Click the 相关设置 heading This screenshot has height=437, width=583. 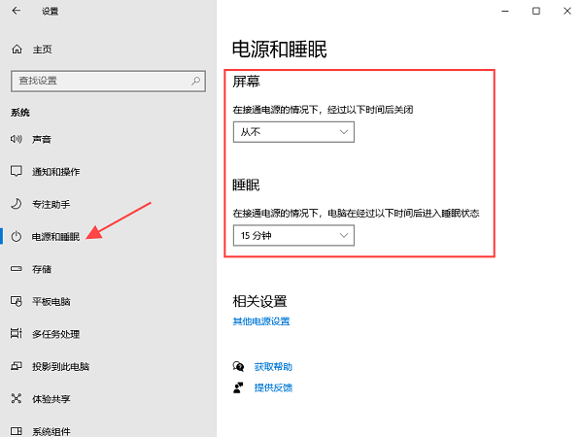coord(259,301)
